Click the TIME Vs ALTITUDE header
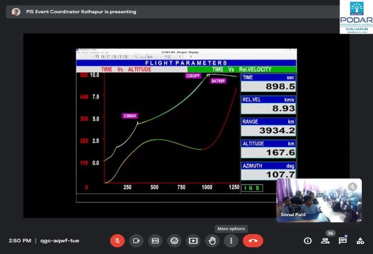Viewport: 373px width, 254px height. [126, 69]
